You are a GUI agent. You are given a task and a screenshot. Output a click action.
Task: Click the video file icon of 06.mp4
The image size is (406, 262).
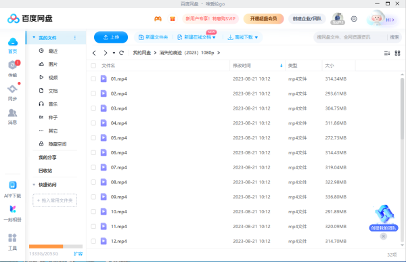pyautogui.click(x=104, y=152)
